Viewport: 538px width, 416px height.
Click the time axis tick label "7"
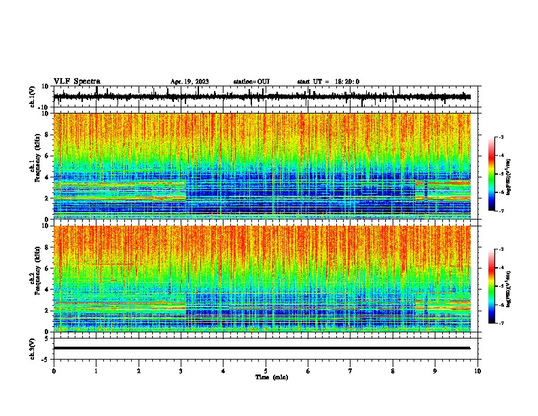tap(351, 371)
